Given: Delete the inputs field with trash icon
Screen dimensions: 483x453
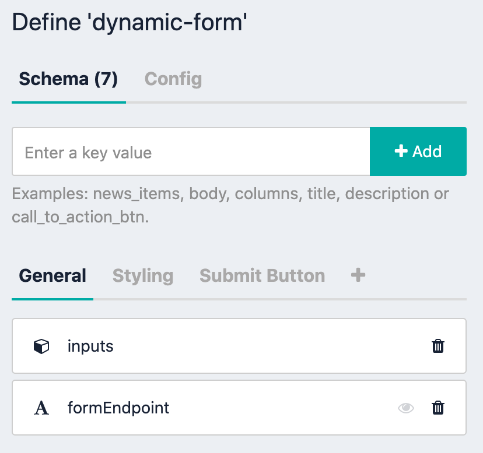Looking at the screenshot, I should click(437, 346).
